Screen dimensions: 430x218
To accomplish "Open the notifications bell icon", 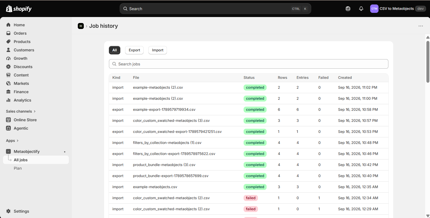I will coord(361,9).
